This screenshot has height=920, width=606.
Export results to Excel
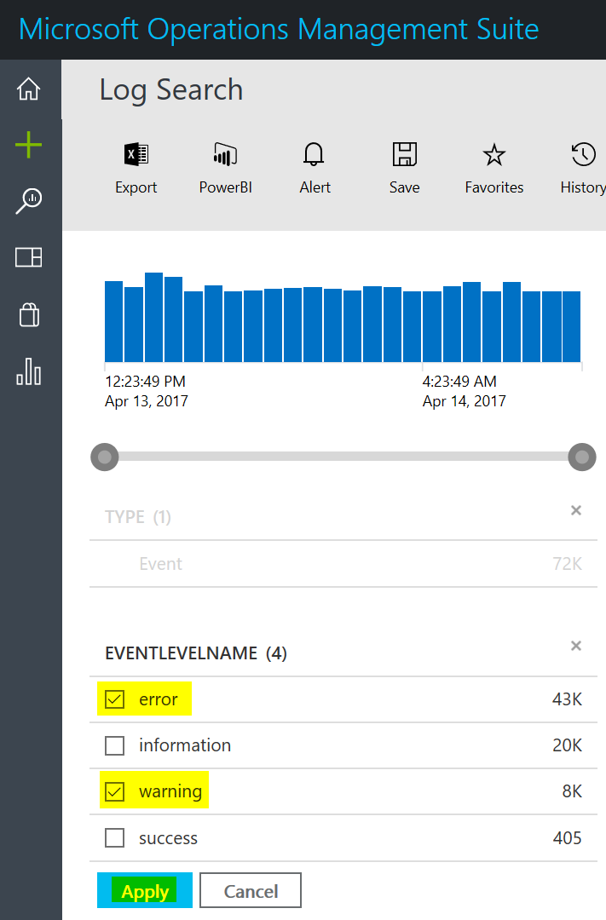[136, 155]
